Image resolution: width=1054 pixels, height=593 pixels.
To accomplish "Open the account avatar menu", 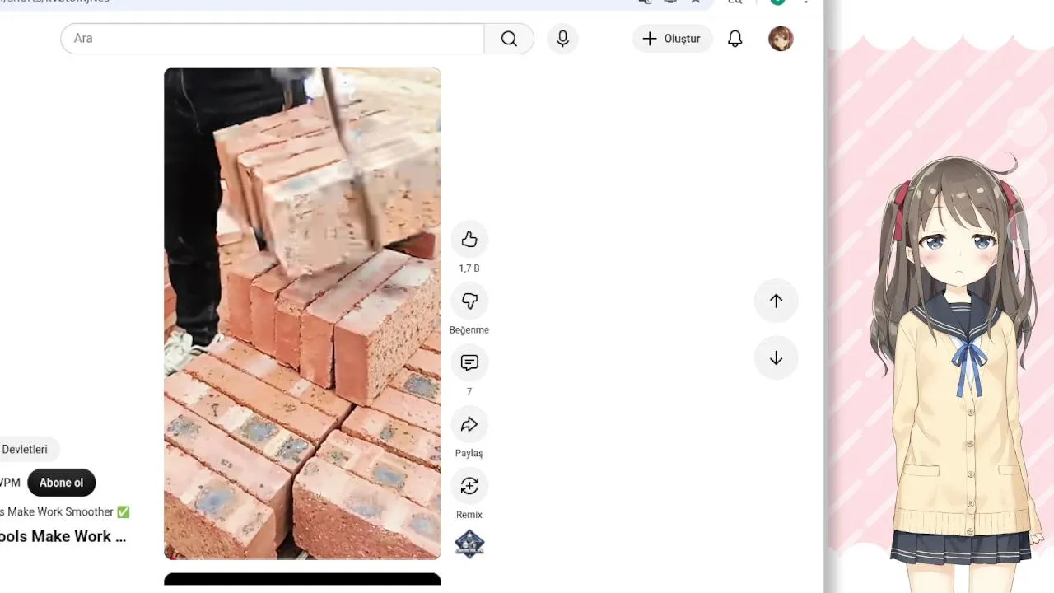I will (781, 39).
